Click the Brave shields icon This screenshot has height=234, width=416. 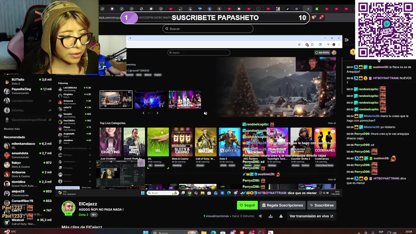[x=313, y=18]
